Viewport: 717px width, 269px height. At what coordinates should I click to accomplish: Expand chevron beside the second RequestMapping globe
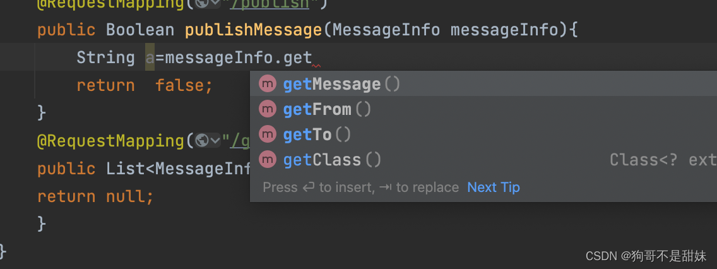(215, 141)
